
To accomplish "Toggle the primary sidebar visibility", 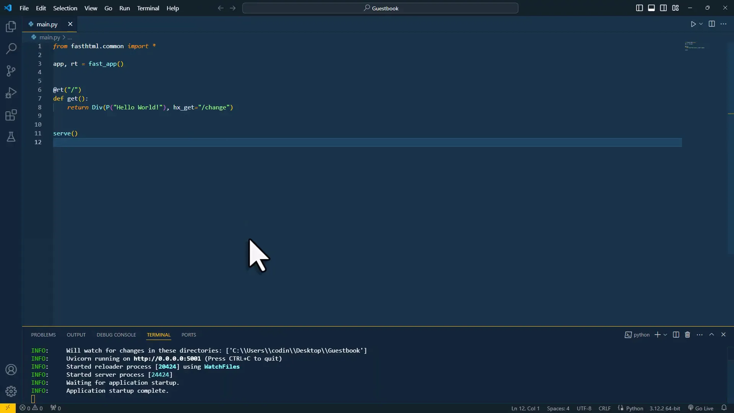I will point(639,8).
